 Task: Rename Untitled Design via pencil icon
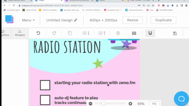click(76, 20)
